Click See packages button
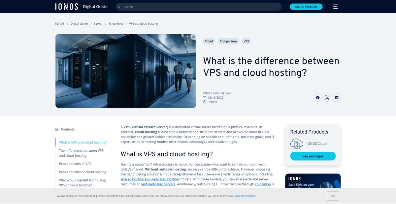Image resolution: width=396 pixels, height=204 pixels. point(313,156)
